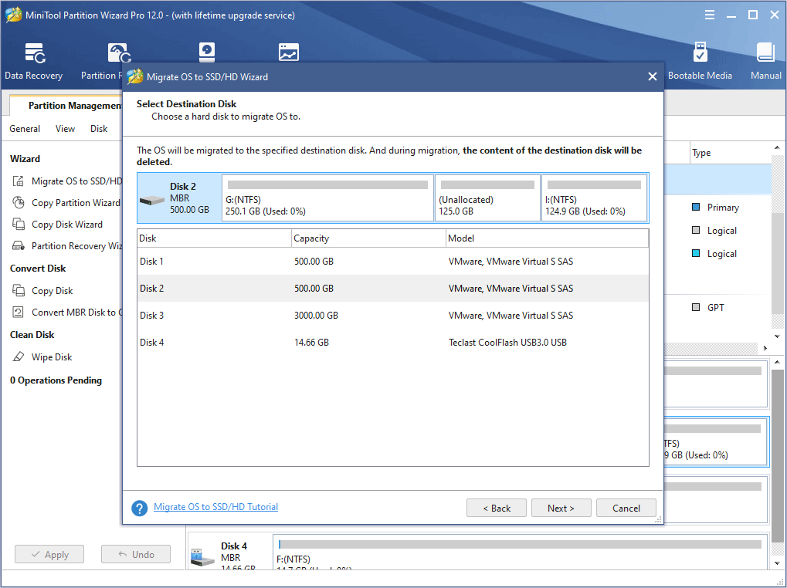The width and height of the screenshot is (787, 588).
Task: Click Copy Disk Wizard label
Action: [x=66, y=224]
